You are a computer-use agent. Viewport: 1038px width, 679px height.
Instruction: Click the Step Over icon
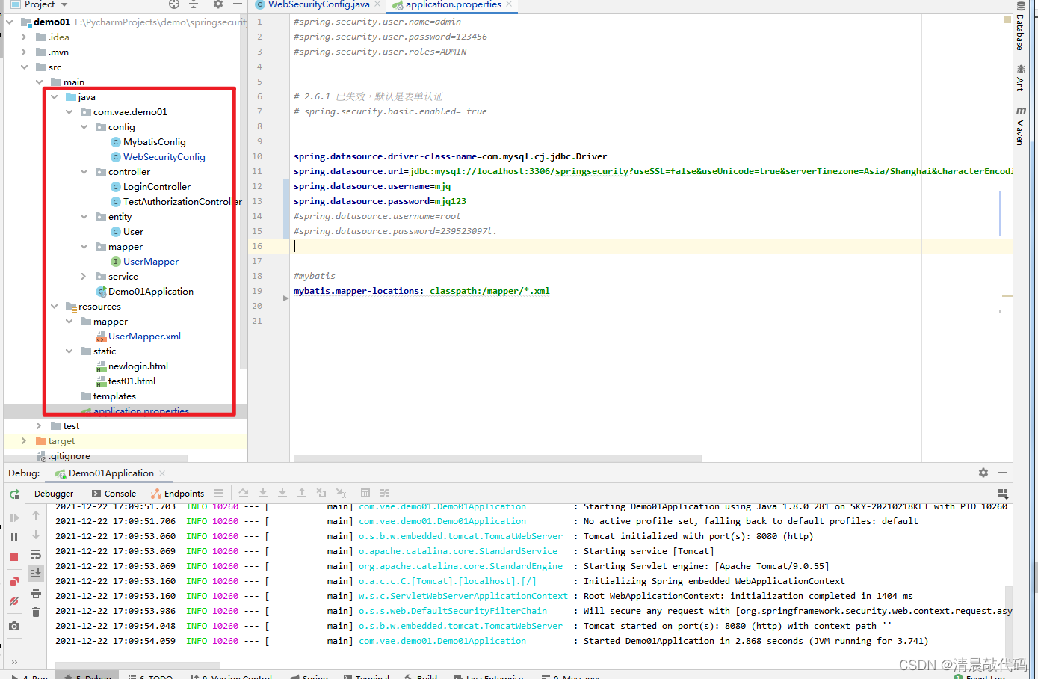pos(244,493)
